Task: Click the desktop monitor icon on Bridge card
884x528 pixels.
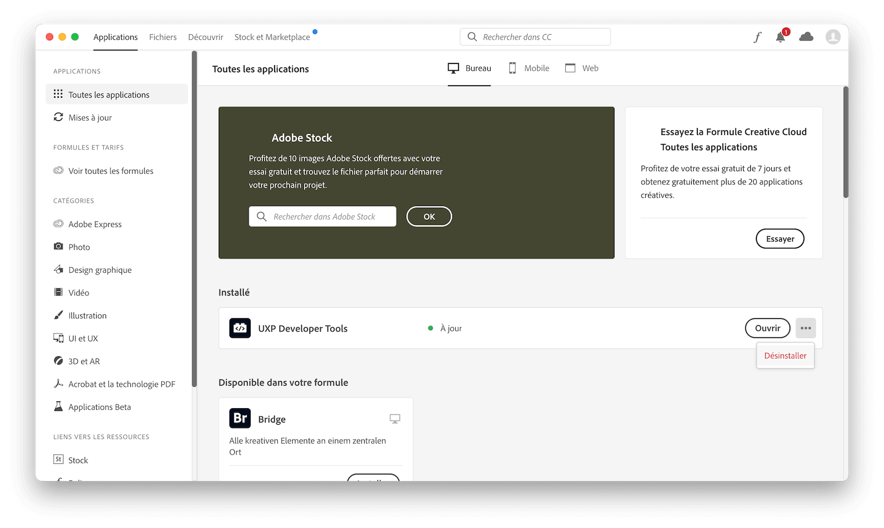Action: tap(394, 419)
